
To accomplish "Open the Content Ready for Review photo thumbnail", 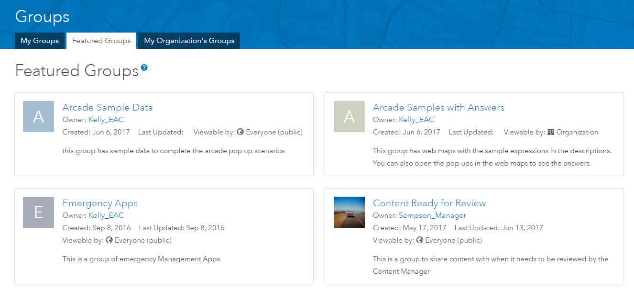I will point(349,212).
